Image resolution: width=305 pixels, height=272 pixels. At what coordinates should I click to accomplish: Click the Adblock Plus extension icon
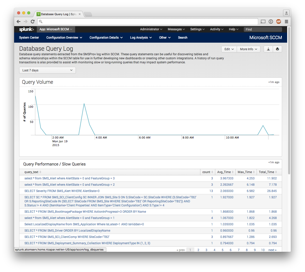[x=279, y=21]
